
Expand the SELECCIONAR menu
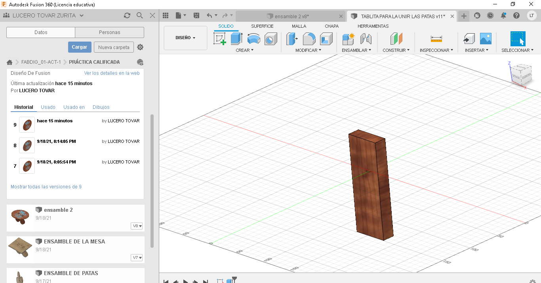pyautogui.click(x=517, y=50)
